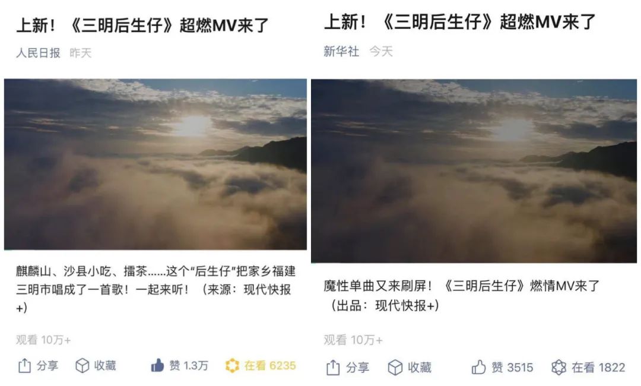641x386 pixels.
Task: Click the description starting with 魔性单曲又来刷屏
Action: point(461,295)
